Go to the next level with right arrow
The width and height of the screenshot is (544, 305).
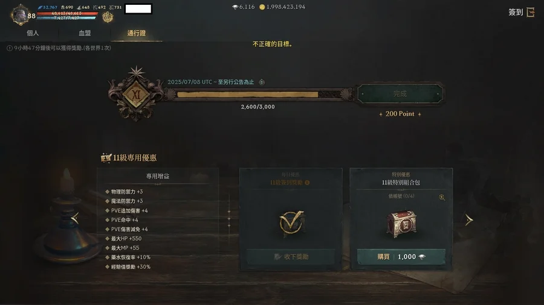[x=469, y=219]
